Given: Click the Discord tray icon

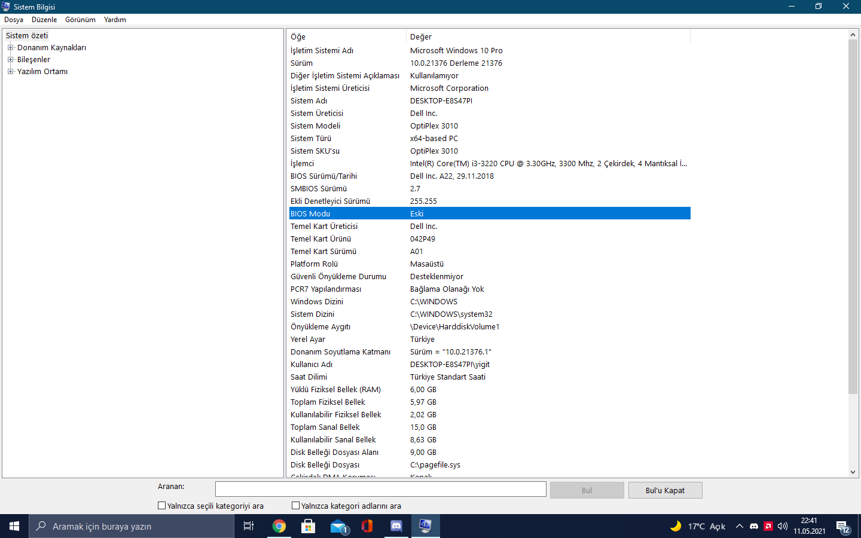Looking at the screenshot, I should [x=754, y=526].
